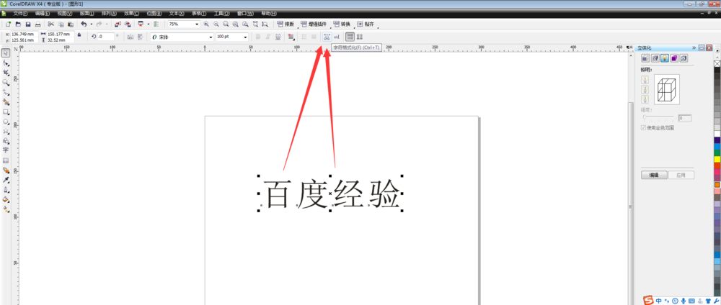Viewport: 721px width, 305px height.
Task: Select the Smart Fill tool in toolbox
Action: point(6,102)
